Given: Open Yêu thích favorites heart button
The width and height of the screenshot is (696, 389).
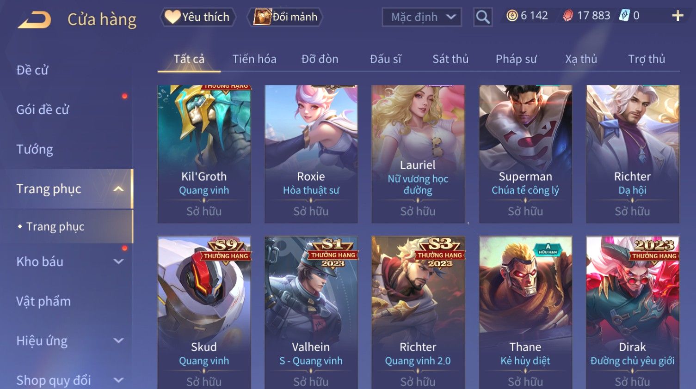Looking at the screenshot, I should point(198,17).
